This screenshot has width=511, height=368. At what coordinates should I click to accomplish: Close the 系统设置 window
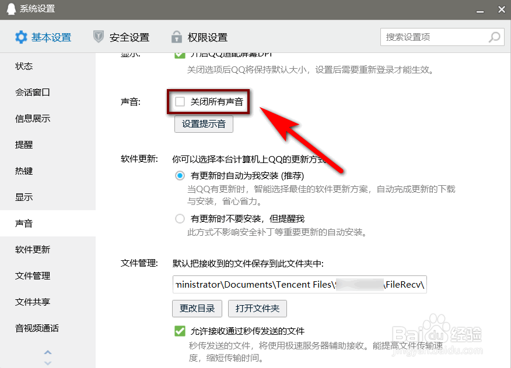click(x=502, y=9)
